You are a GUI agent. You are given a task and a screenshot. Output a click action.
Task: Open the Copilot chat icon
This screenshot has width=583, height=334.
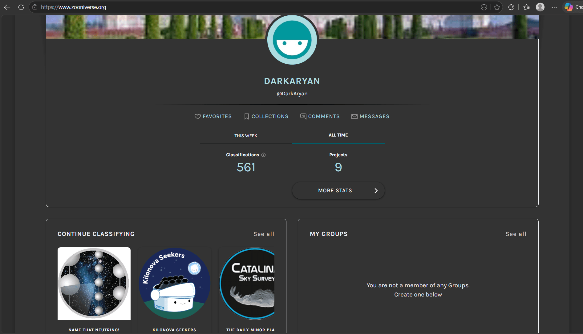click(569, 7)
